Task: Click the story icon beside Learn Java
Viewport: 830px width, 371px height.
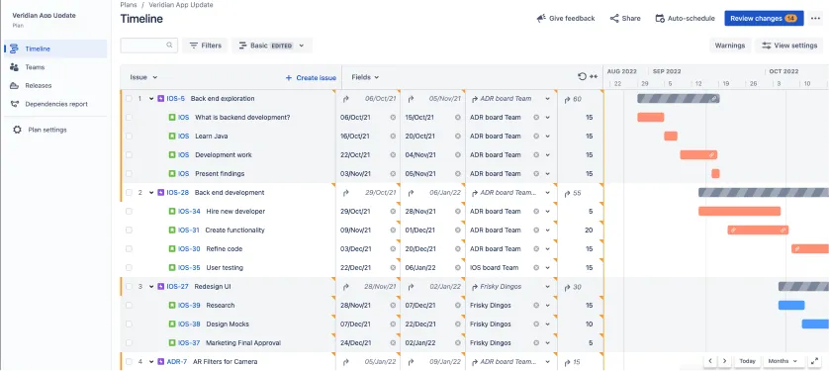Action: tap(172, 136)
